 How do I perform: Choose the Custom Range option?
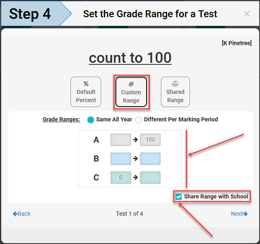tap(131, 92)
